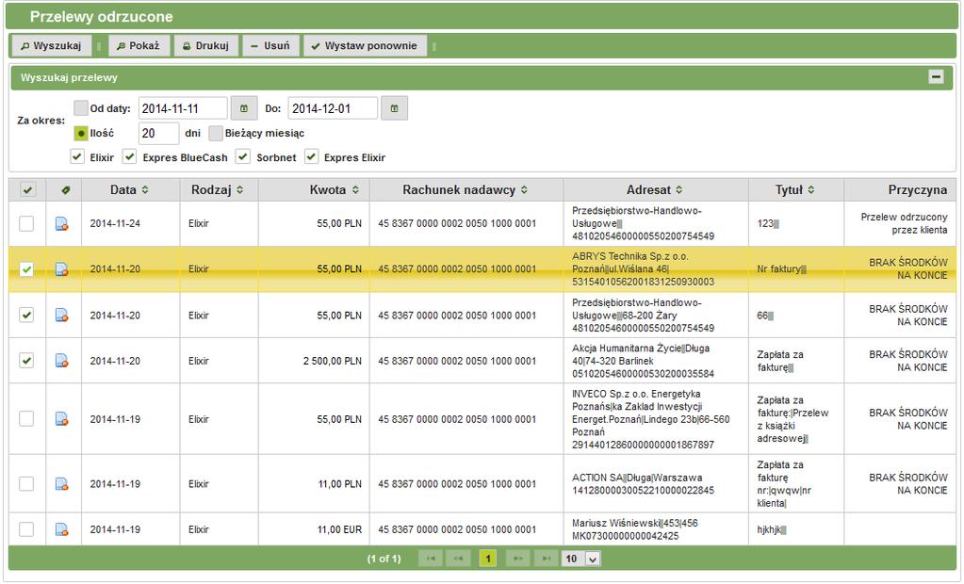Click the start date field 2014-11-11
Image resolution: width=964 pixels, height=584 pixels.
click(x=183, y=109)
